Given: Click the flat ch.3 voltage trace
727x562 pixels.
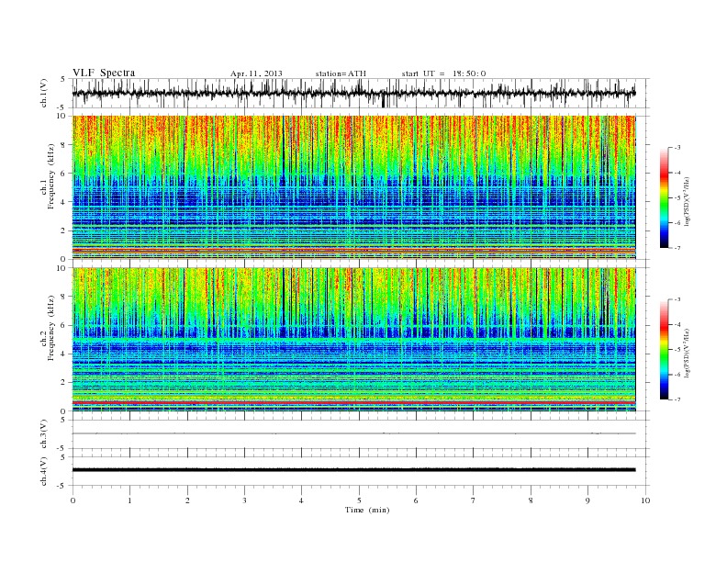Looking at the screenshot, I should (353, 433).
